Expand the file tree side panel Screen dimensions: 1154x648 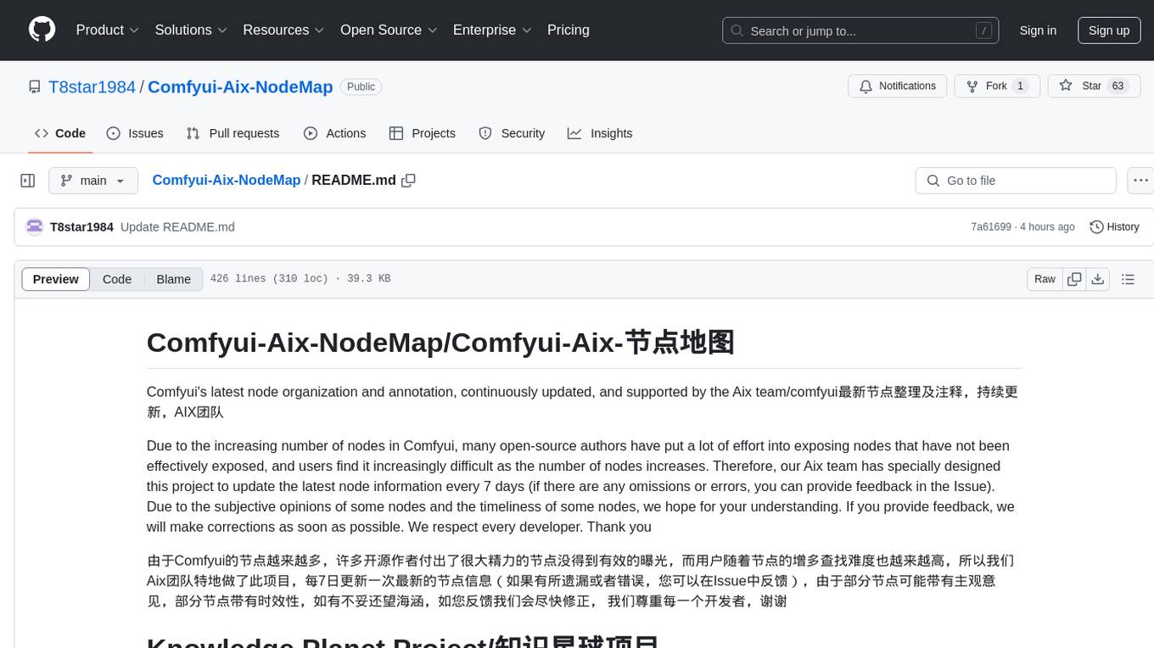point(28,181)
